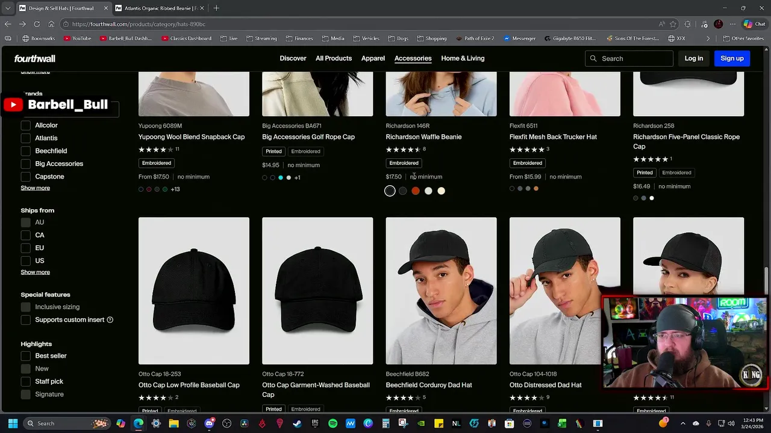Open the Otto Cap Low Profile Baseball Cap link
Screen dimensions: 771x433
(x=189, y=385)
